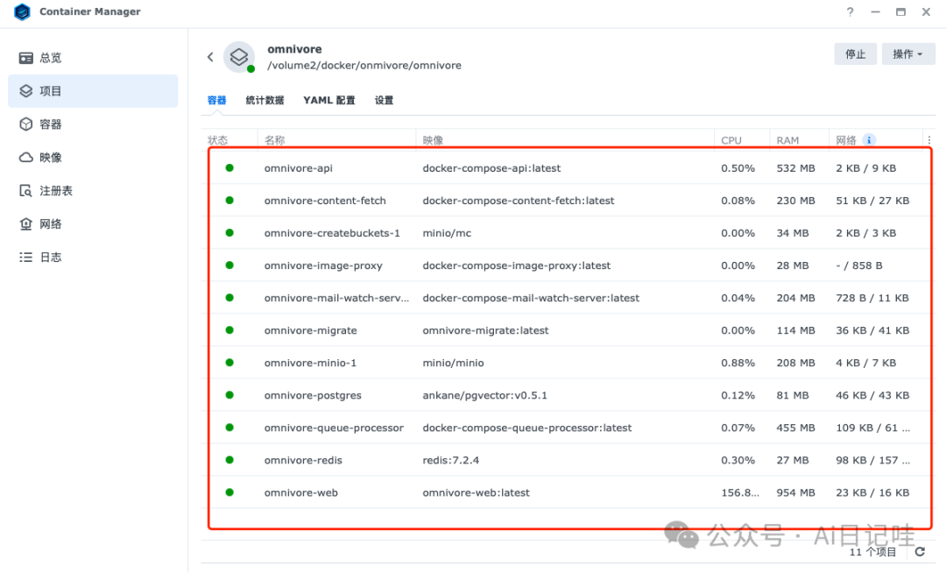The image size is (946, 573).
Task: Select the omnivore-createbuckets-1 container name
Action: 332,233
